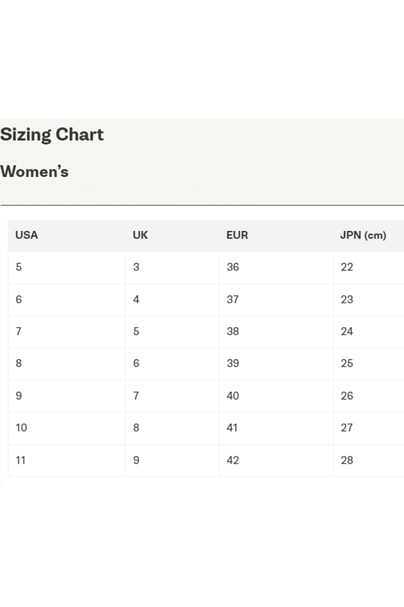Select the USA column header

(27, 235)
